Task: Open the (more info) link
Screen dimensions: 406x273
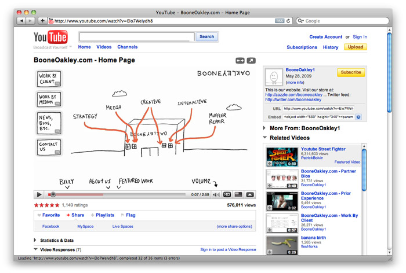Action: (x=295, y=82)
